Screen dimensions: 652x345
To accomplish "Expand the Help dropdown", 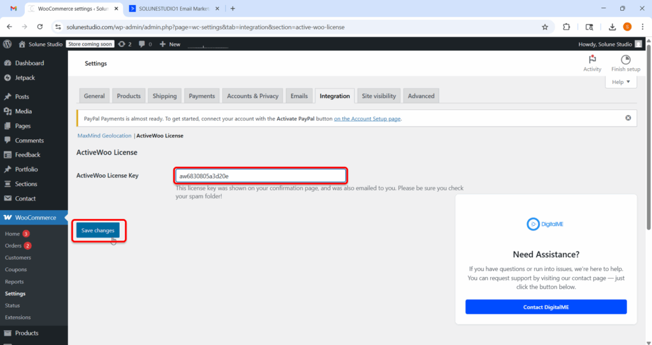I will (x=621, y=82).
